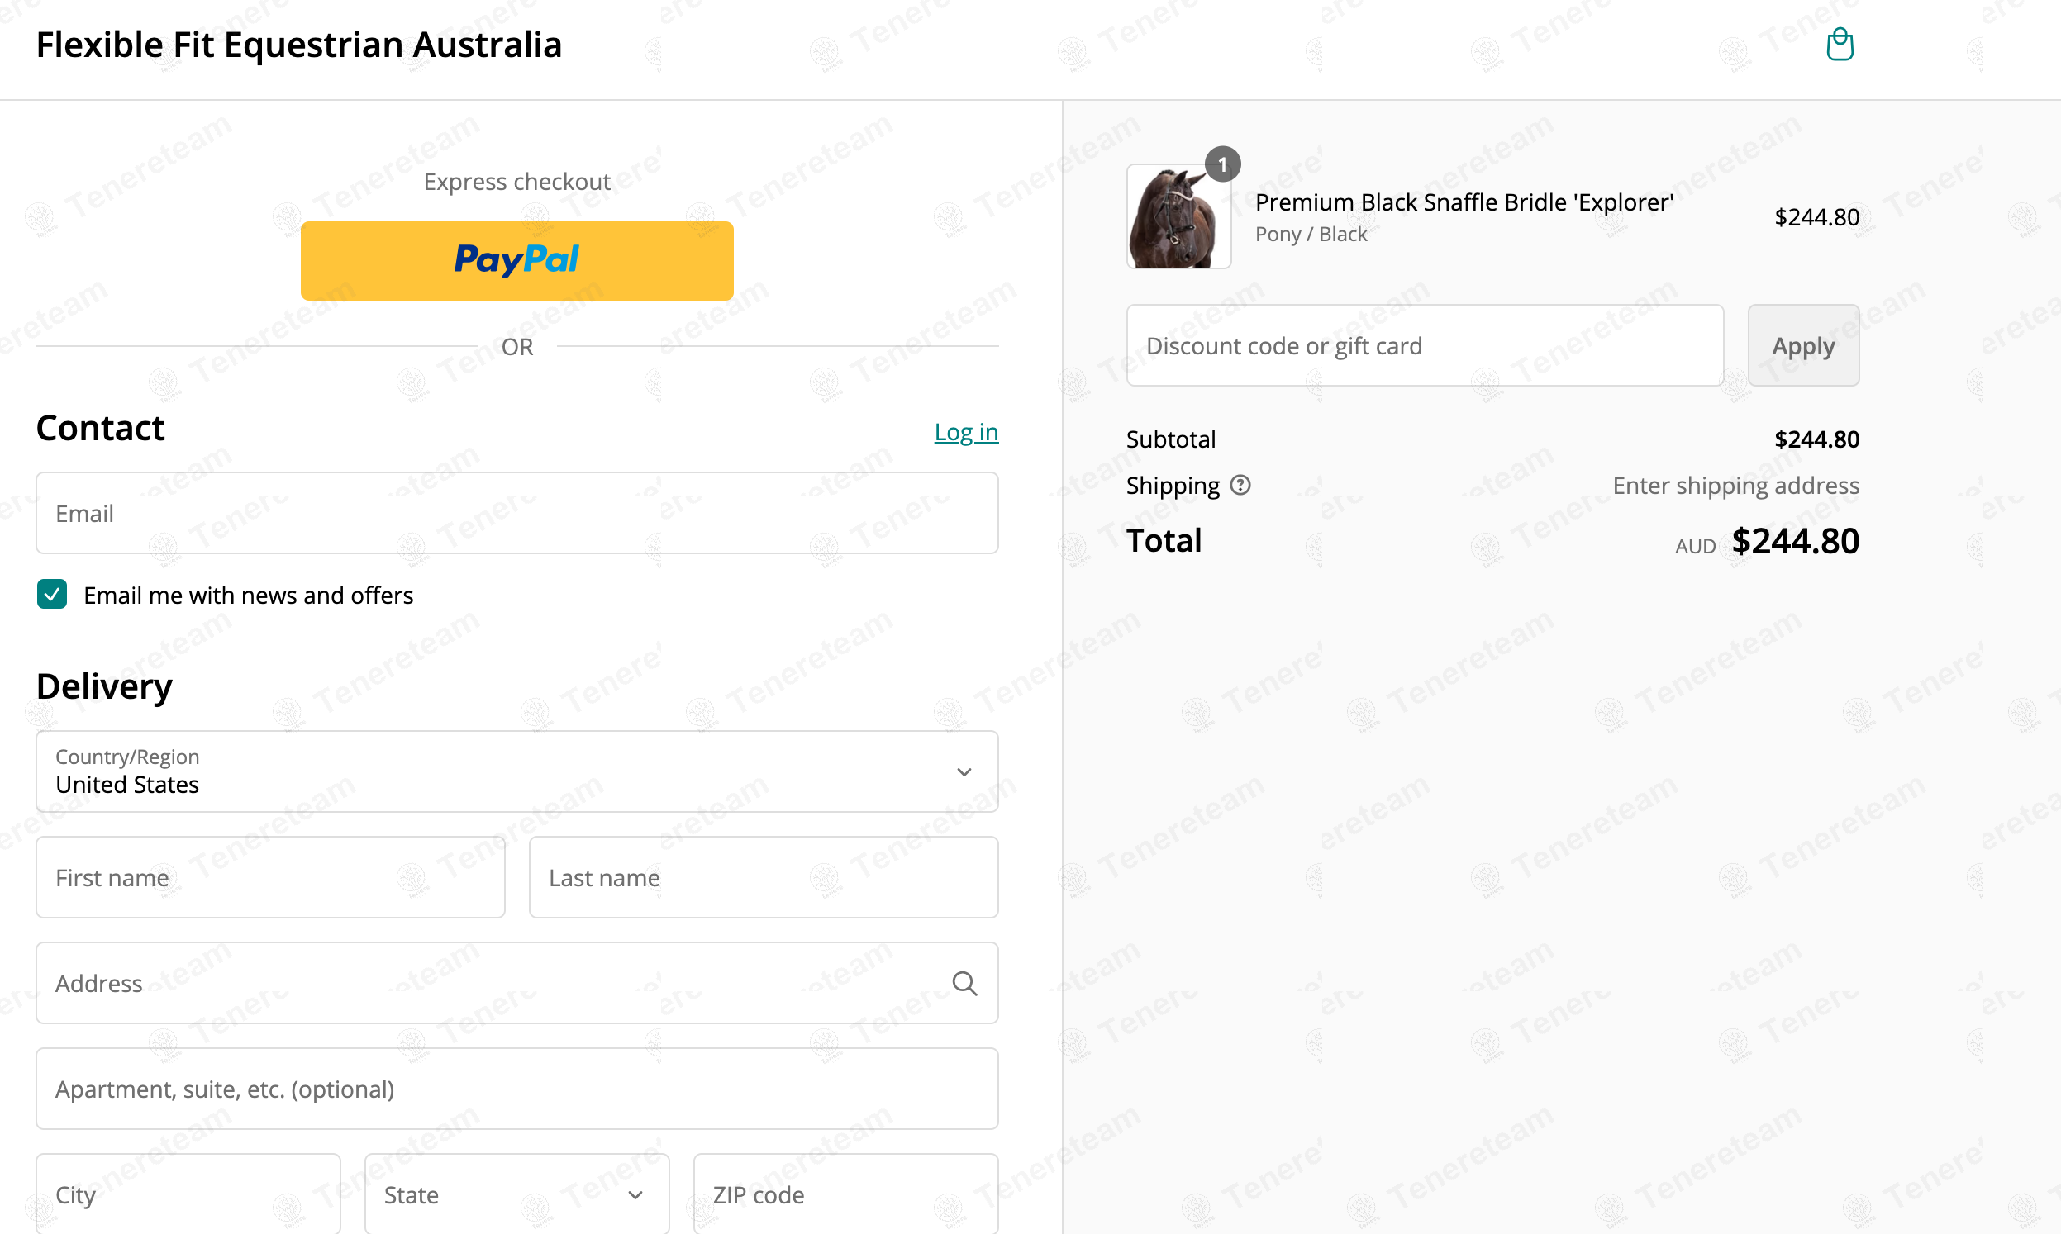This screenshot has height=1234, width=2061.
Task: Click the First name field
Action: [x=270, y=877]
